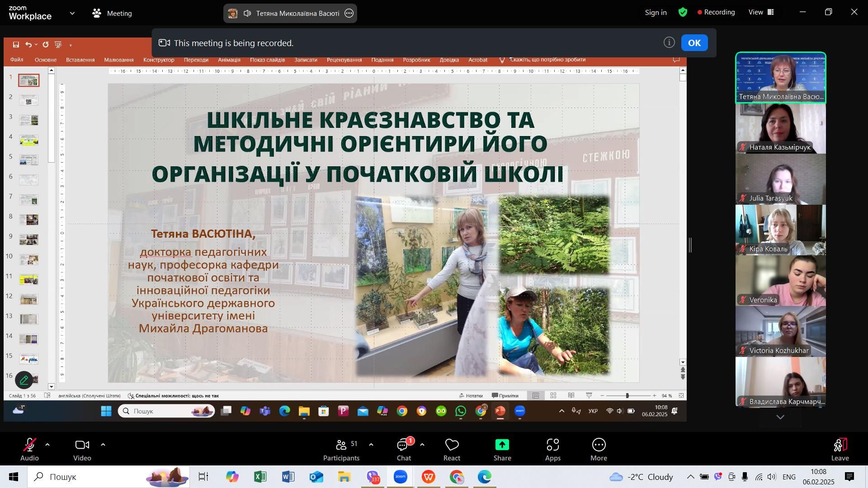This screenshot has width=868, height=488.
Task: Adjust the PowerPoint zoom slider handle
Action: tap(627, 396)
